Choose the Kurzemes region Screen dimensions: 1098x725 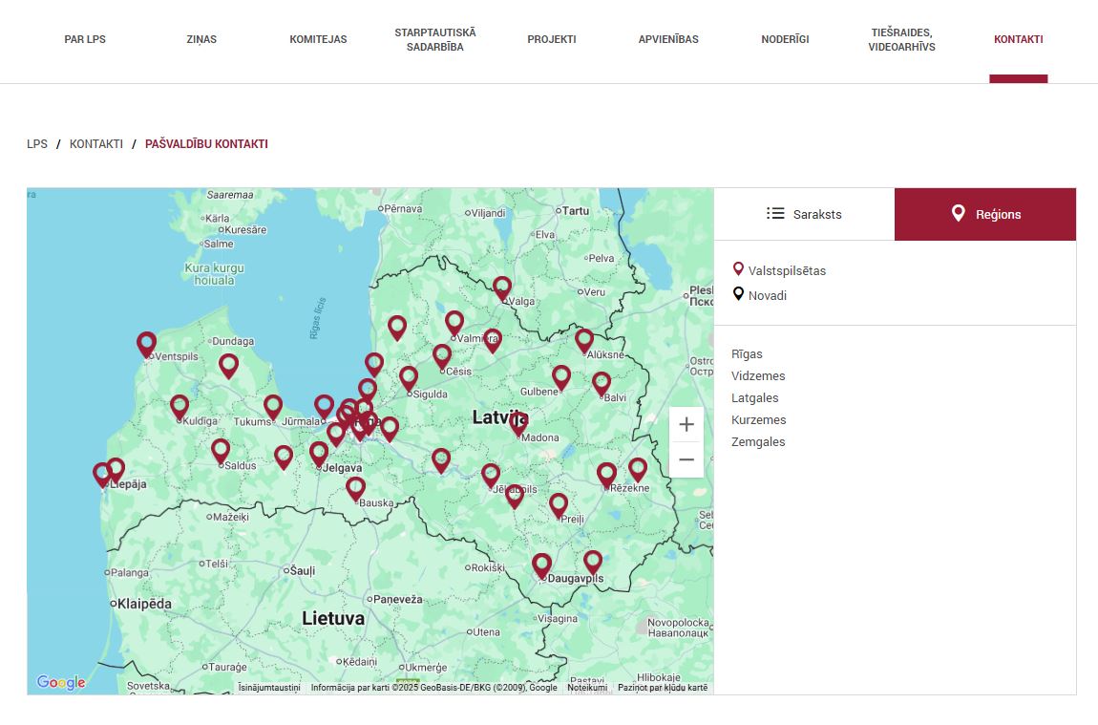click(758, 420)
